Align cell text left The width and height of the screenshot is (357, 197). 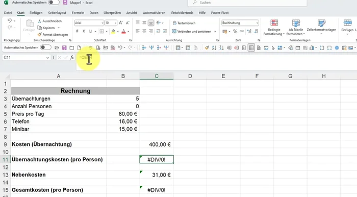point(138,31)
